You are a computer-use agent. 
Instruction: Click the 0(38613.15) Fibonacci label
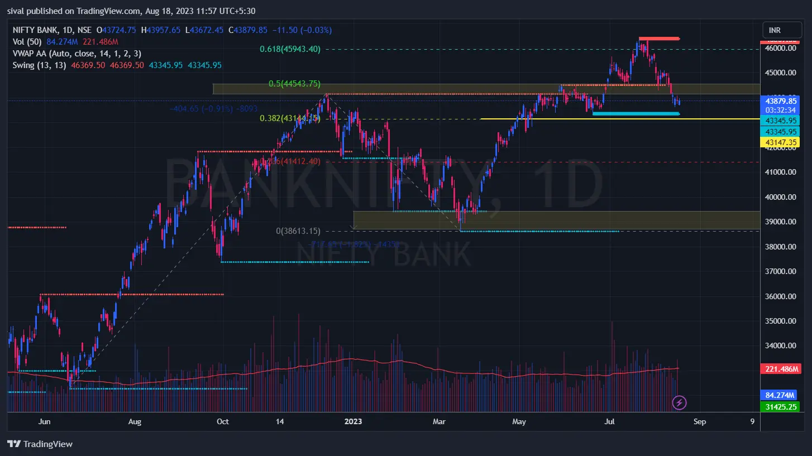(298, 231)
